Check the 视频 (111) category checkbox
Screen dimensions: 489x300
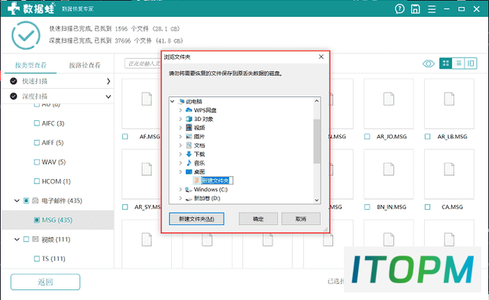(x=26, y=239)
